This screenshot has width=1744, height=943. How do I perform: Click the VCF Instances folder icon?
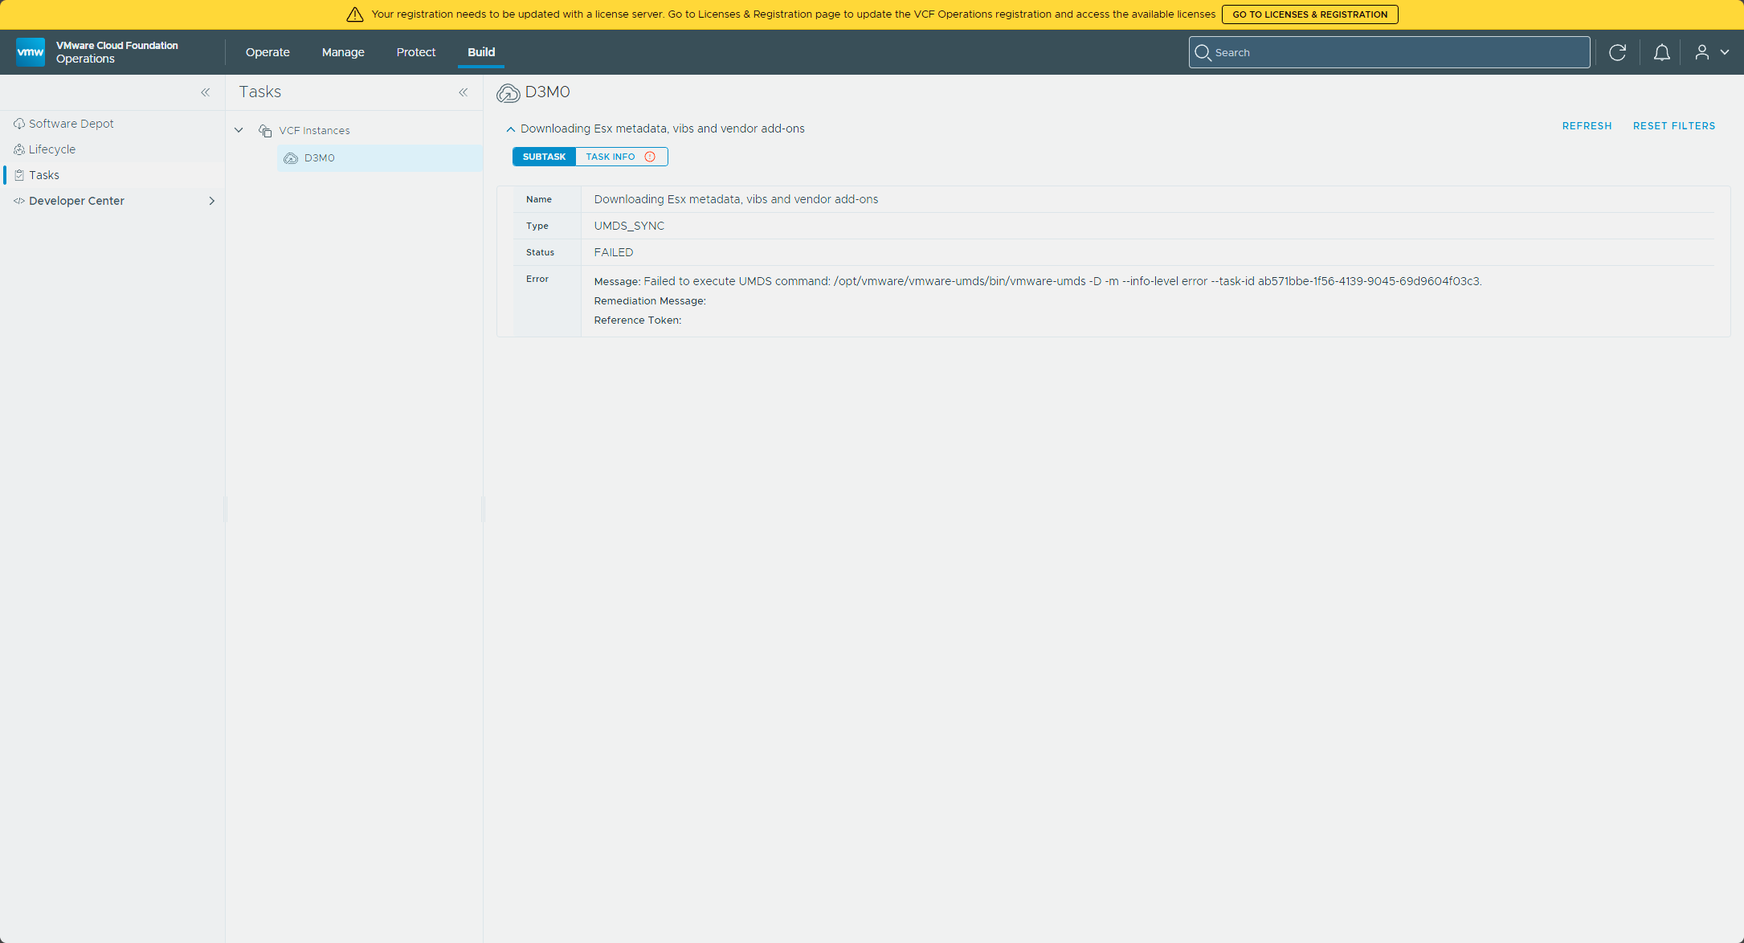[x=265, y=131]
